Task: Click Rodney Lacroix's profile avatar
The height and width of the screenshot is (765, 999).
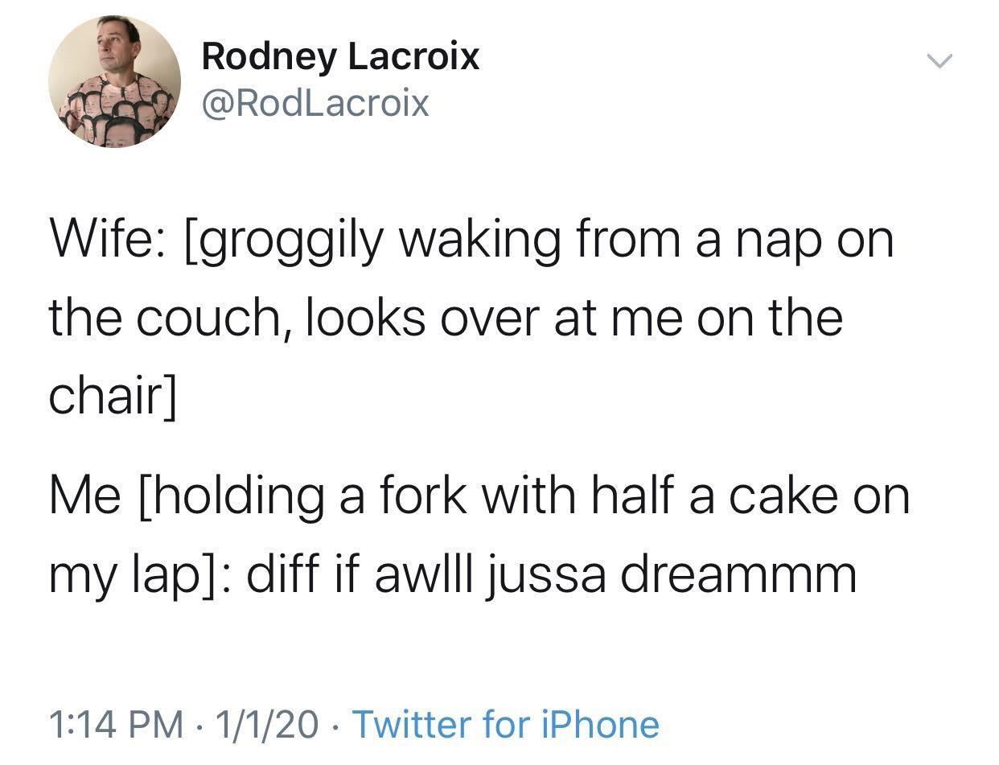Action: coord(114,81)
